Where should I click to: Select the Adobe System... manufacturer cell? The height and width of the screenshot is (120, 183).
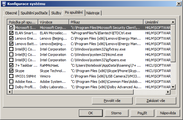click(53, 82)
